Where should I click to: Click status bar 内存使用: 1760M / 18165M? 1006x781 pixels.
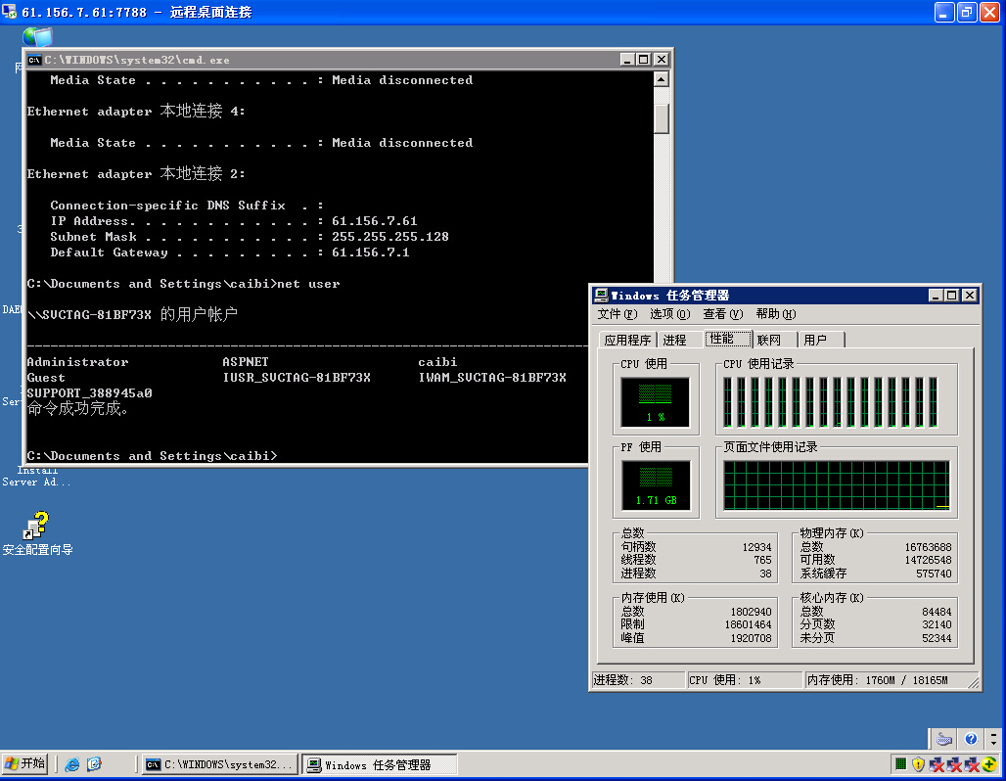pos(877,680)
